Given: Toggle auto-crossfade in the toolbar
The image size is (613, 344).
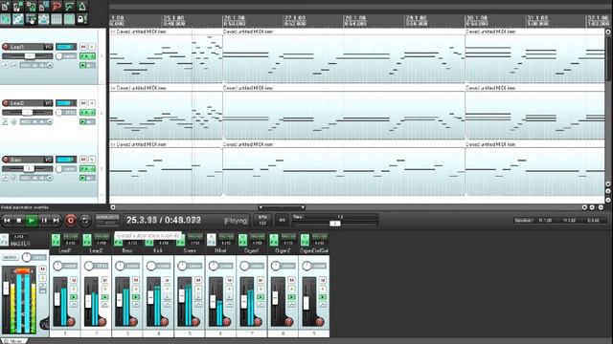Looking at the screenshot, I should [6, 19].
